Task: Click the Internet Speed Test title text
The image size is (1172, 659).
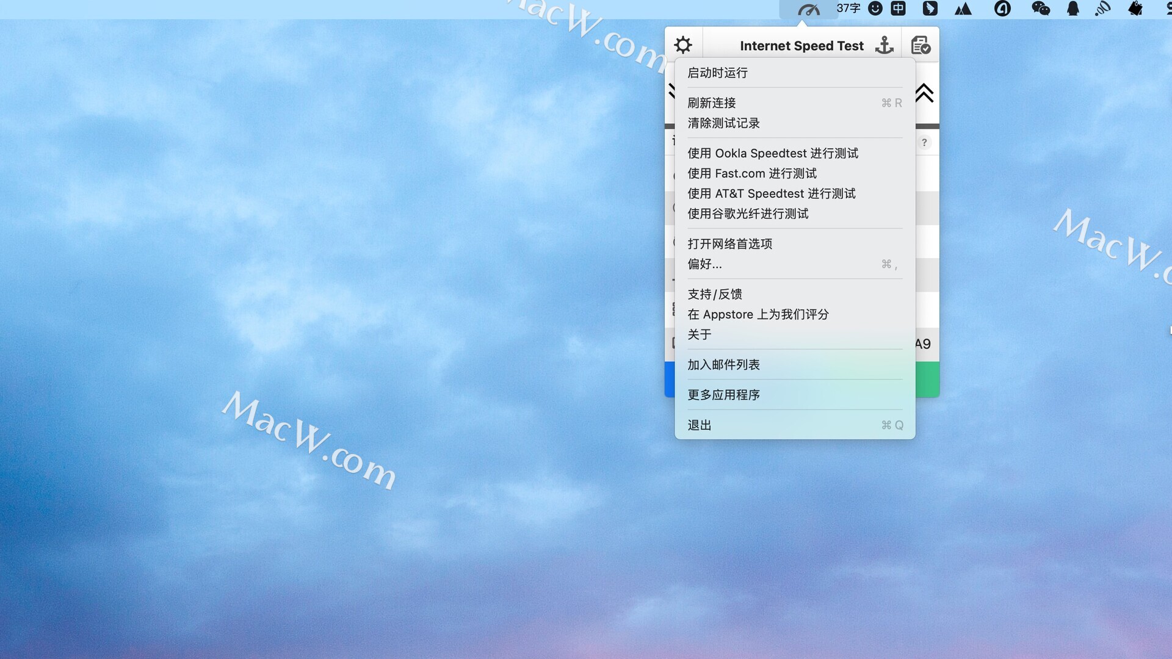Action: (801, 46)
